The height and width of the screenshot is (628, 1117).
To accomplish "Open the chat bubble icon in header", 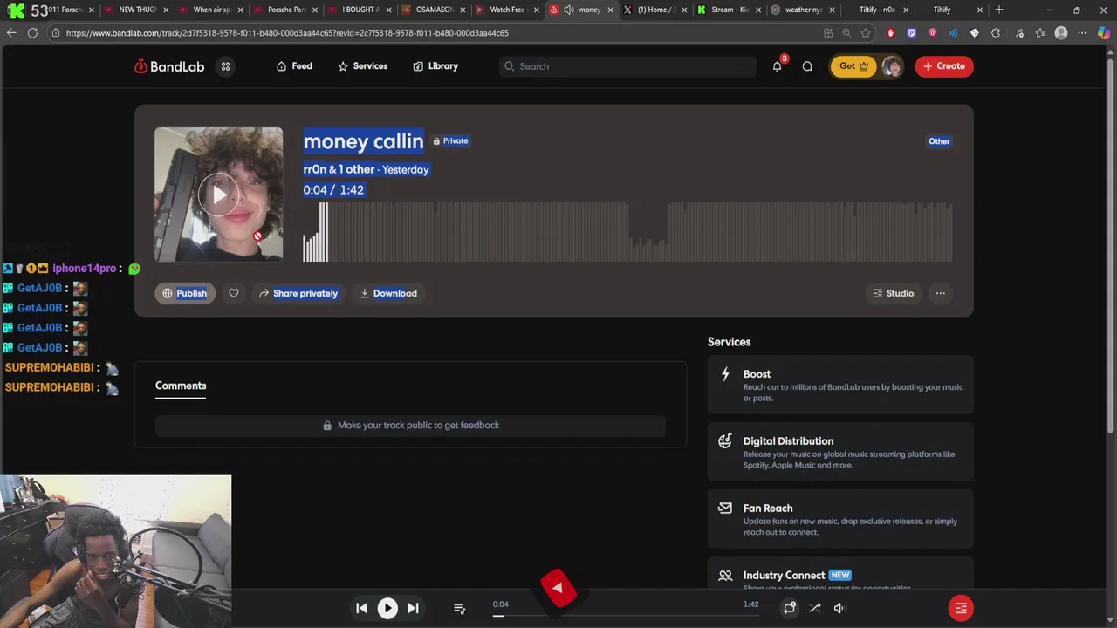I will point(807,66).
